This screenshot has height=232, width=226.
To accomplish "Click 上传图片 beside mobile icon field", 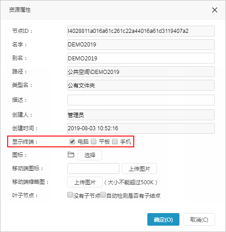I will (x=139, y=168).
